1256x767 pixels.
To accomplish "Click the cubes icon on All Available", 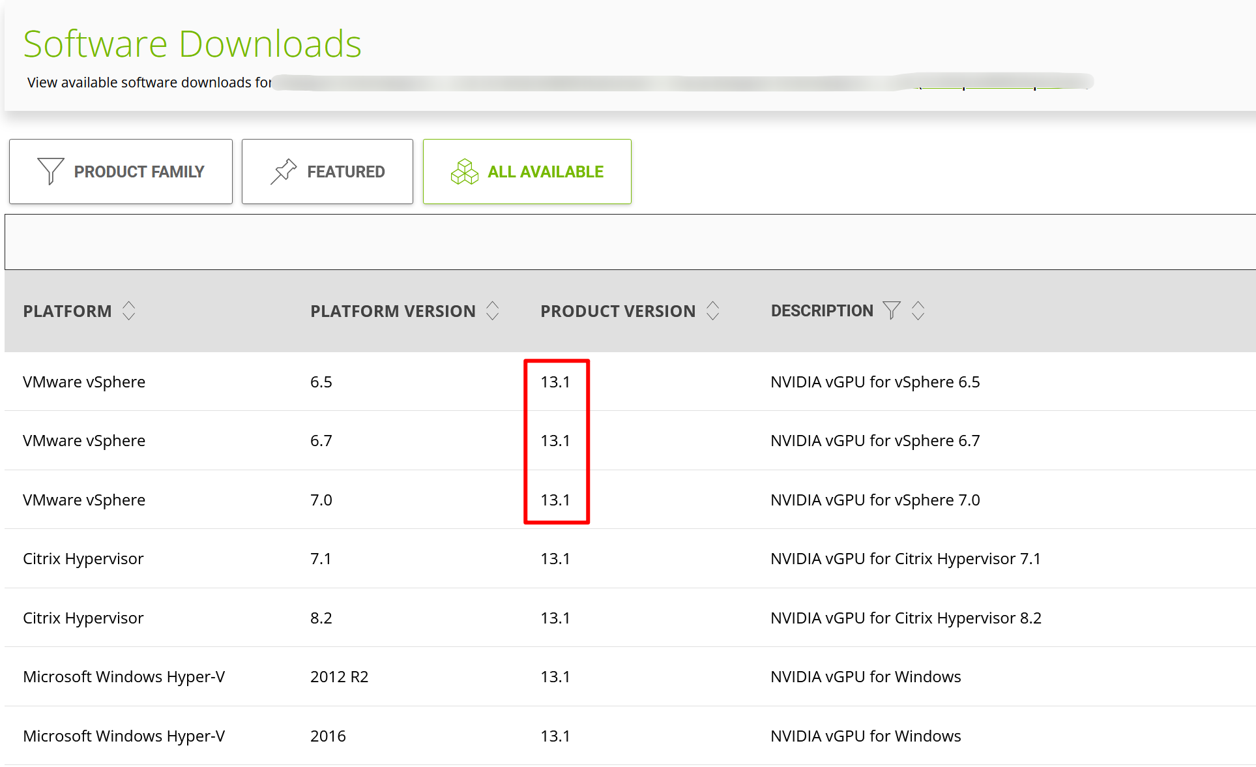I will pyautogui.click(x=464, y=172).
